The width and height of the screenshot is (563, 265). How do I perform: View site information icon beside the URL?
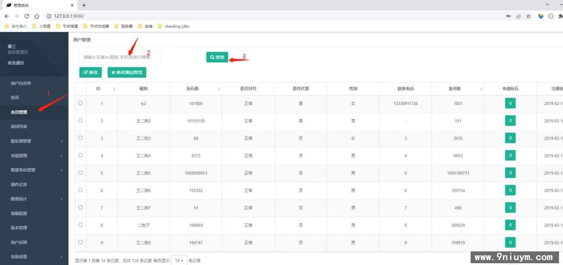(49, 16)
